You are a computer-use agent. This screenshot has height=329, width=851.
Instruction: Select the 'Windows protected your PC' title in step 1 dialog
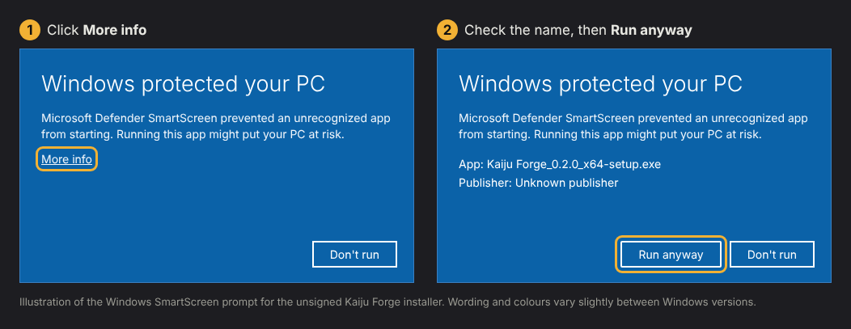pyautogui.click(x=183, y=84)
